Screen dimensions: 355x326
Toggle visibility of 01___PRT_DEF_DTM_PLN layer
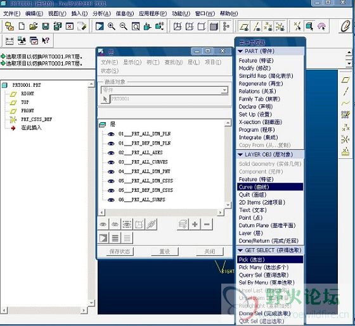click(x=111, y=144)
